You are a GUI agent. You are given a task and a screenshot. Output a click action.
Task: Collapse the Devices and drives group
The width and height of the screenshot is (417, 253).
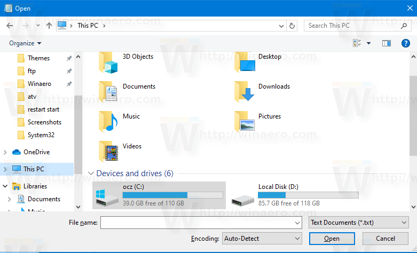tap(91, 173)
